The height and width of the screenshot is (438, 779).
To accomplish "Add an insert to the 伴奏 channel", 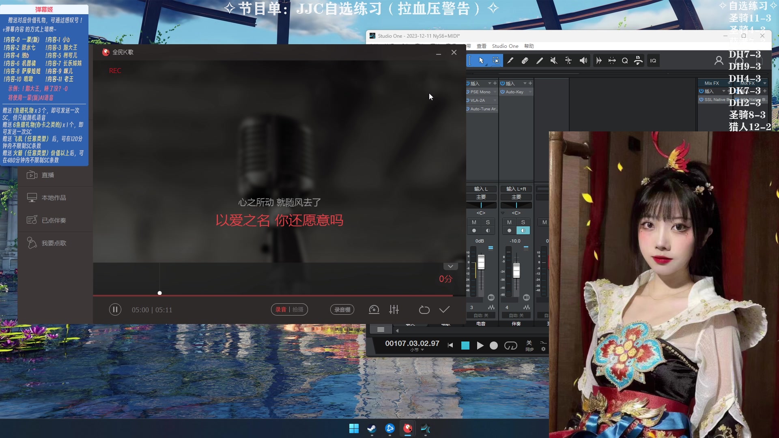I will 530,84.
